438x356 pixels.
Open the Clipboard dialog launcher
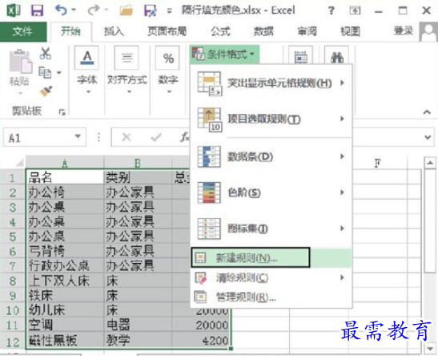[62, 112]
